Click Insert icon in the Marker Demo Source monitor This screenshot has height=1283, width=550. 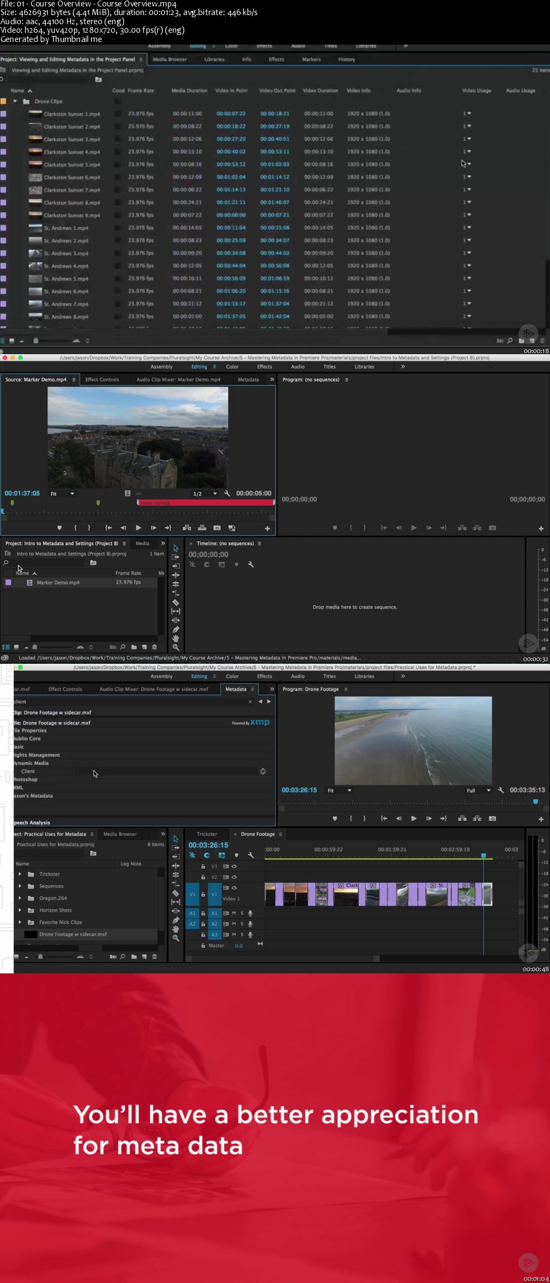pos(187,528)
